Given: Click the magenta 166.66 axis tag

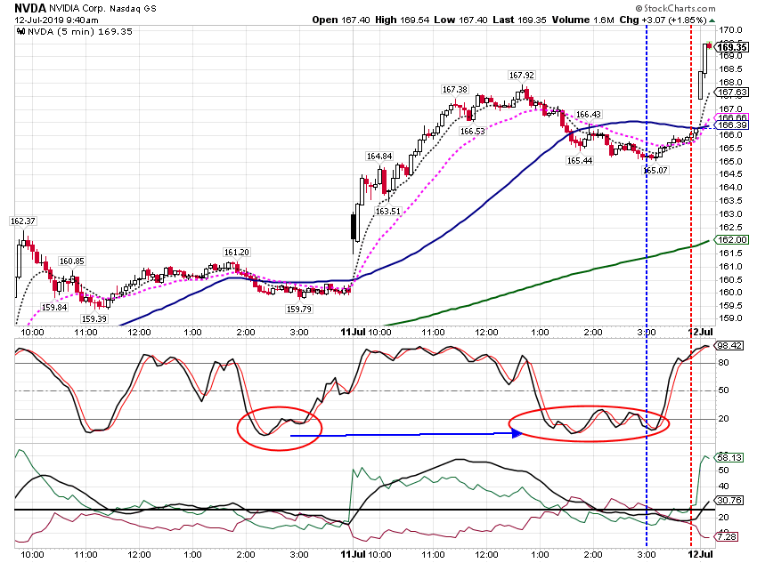Looking at the screenshot, I should (731, 118).
